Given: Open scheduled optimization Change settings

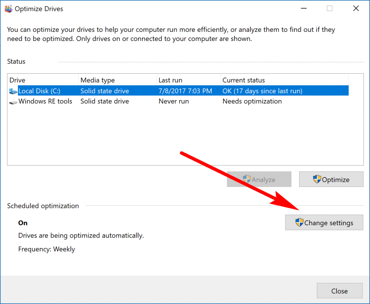Looking at the screenshot, I should click(x=324, y=223).
